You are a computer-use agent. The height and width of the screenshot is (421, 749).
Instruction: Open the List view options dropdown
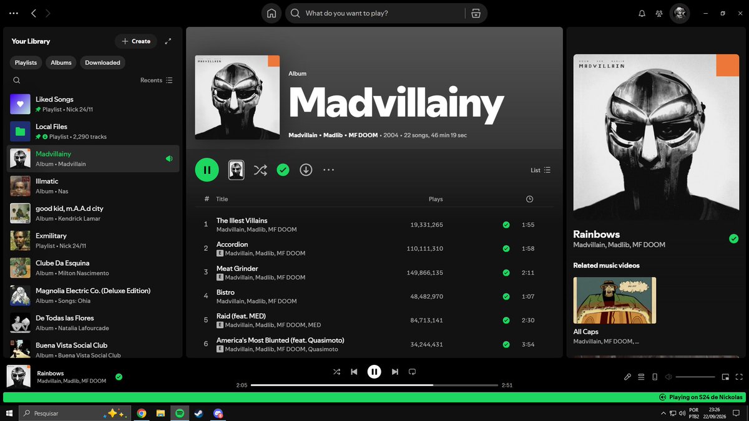pos(541,170)
